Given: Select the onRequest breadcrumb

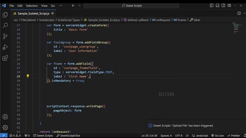Looking at the screenshot, I should point(161,20).
